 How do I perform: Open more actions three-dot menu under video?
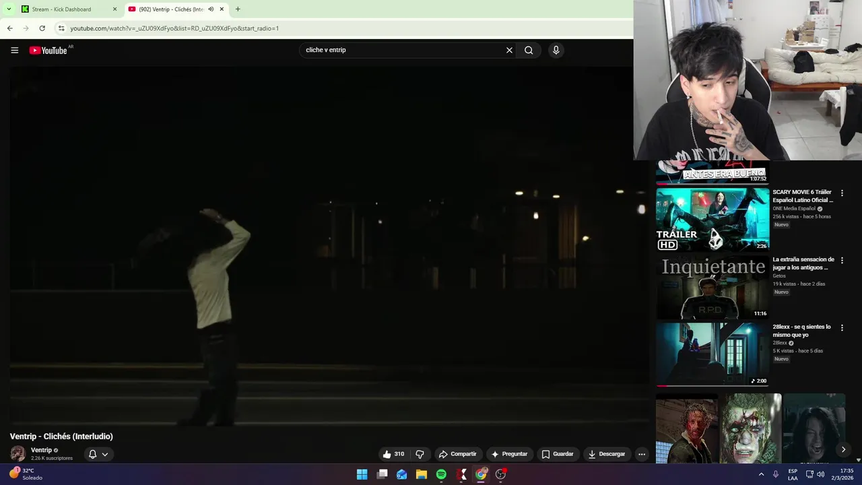point(642,454)
